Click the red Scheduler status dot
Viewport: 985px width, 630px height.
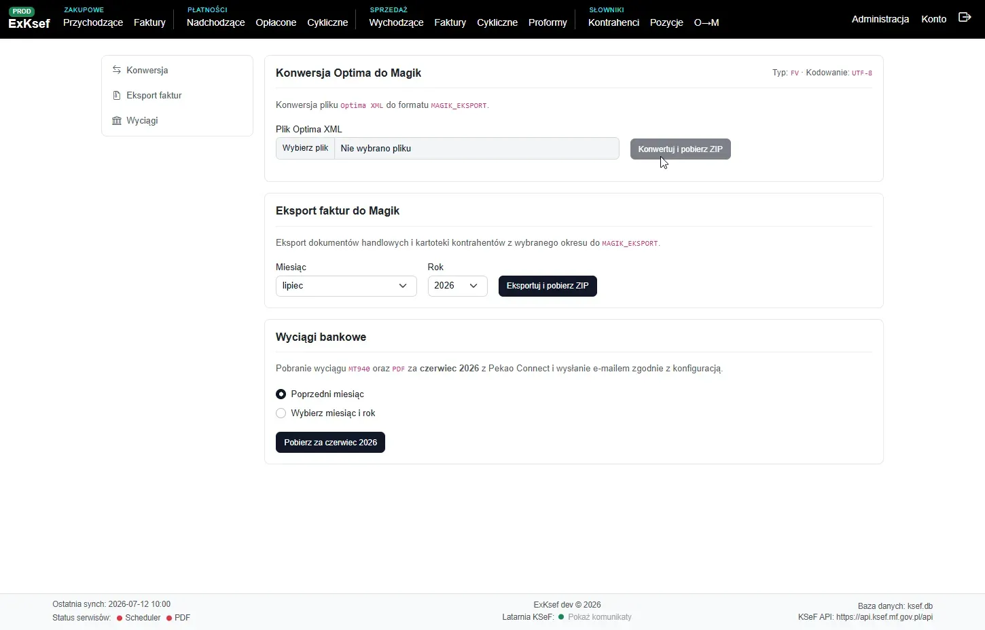[x=120, y=618]
